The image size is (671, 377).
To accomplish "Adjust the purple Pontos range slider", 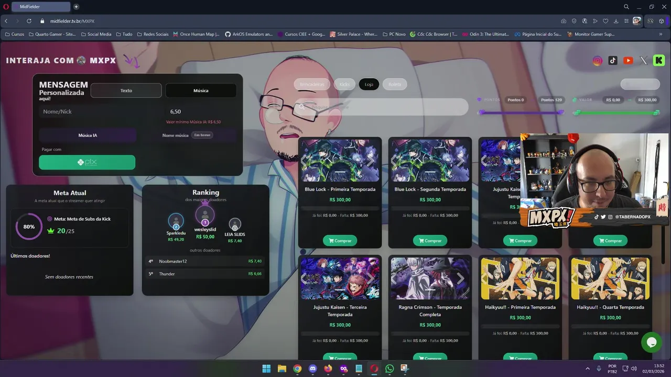I will (x=521, y=112).
